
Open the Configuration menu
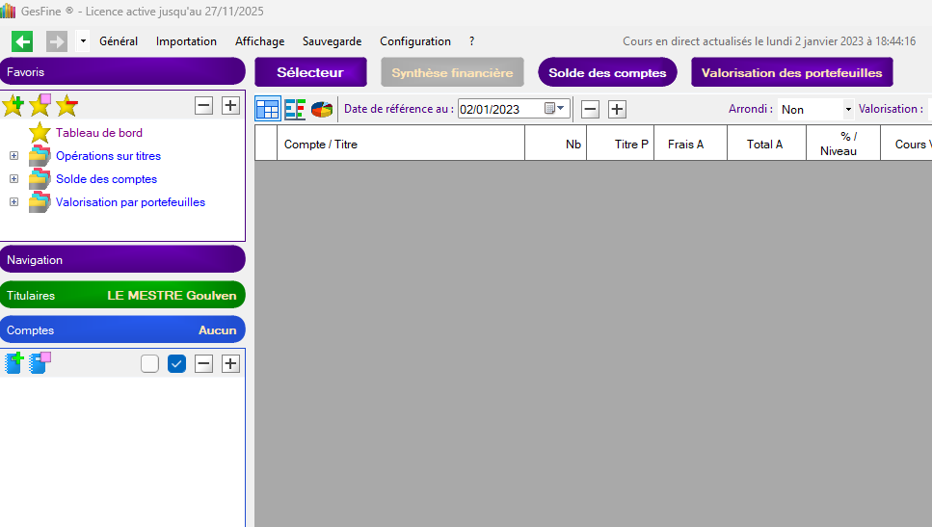click(414, 41)
